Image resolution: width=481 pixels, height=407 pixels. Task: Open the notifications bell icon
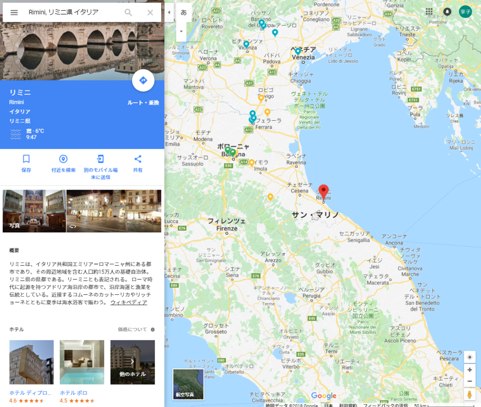447,12
